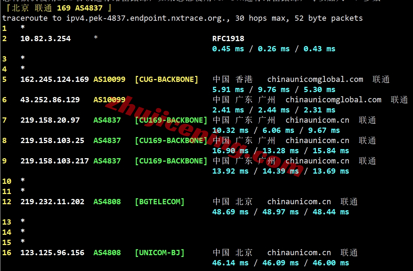Screen dimensions: 413x271
Task: Select latency 46.00 ms on hop 16
Action: [331, 263]
